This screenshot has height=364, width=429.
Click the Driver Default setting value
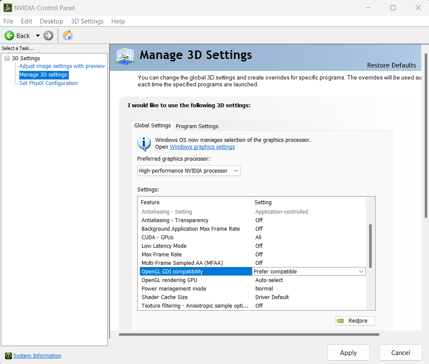click(272, 297)
